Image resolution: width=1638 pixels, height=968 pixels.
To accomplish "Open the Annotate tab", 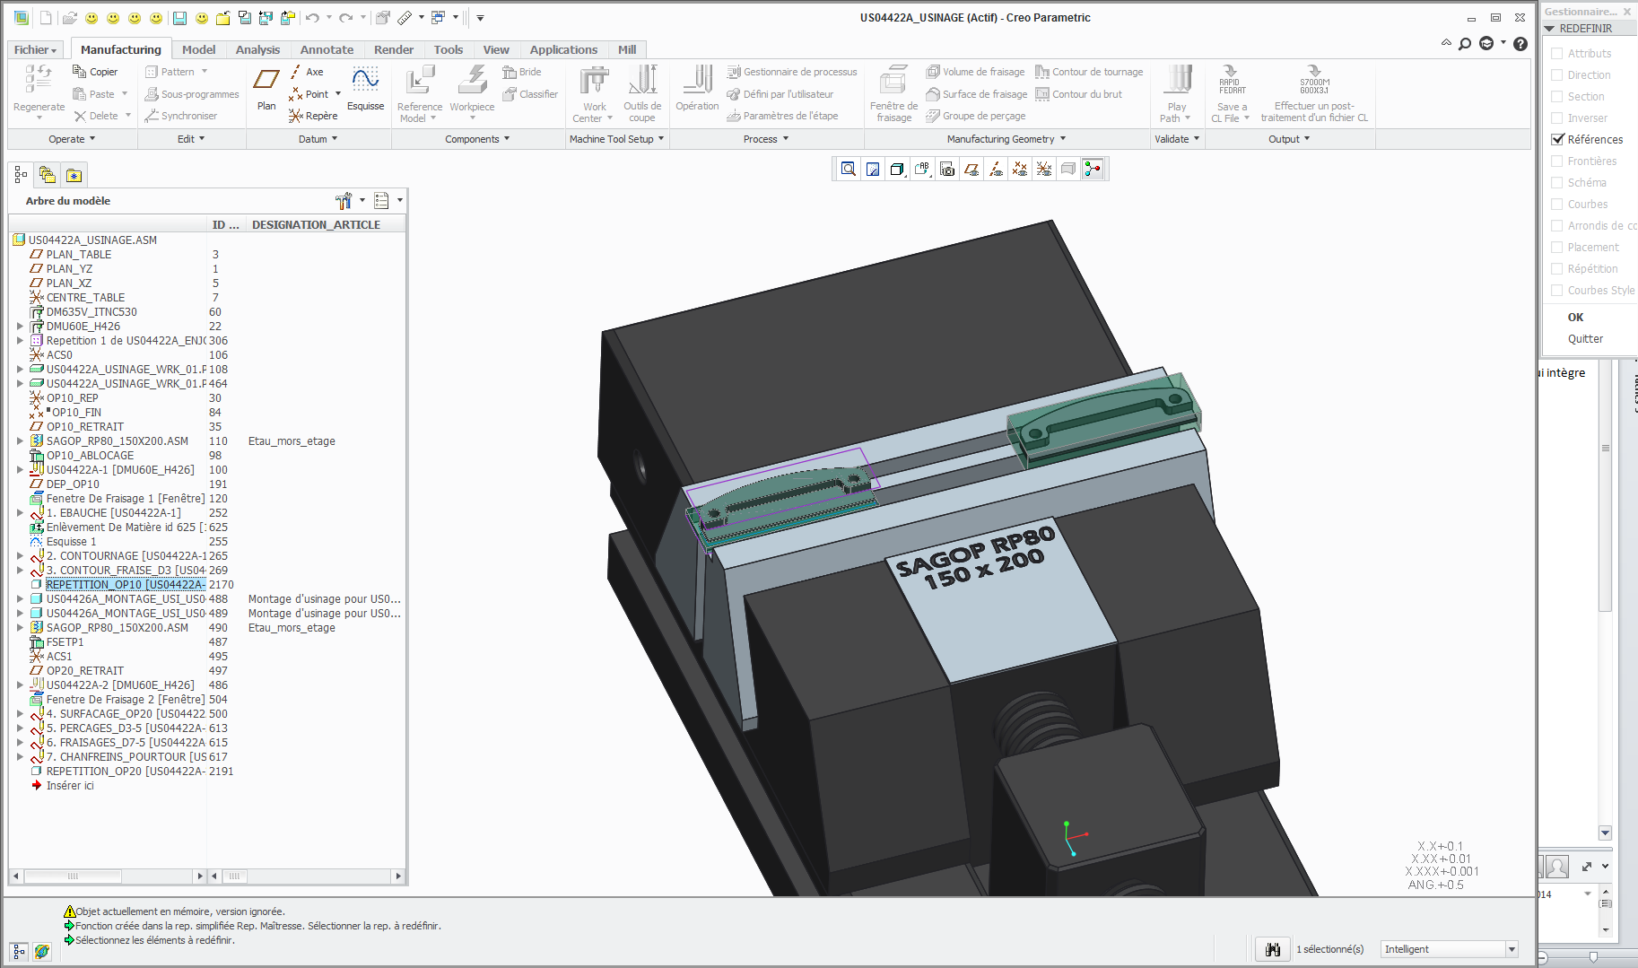I will tap(327, 50).
